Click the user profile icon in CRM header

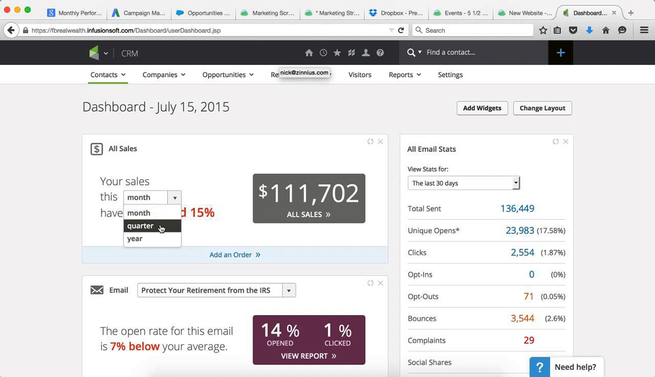[x=366, y=53]
